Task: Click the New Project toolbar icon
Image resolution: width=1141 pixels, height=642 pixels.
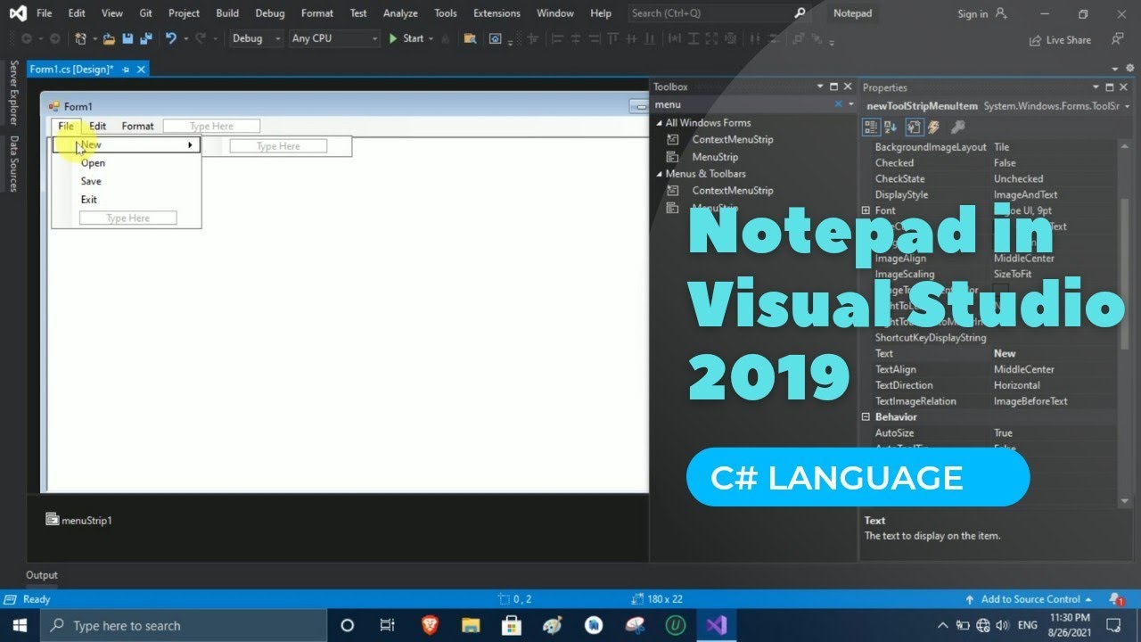Action: click(x=81, y=38)
